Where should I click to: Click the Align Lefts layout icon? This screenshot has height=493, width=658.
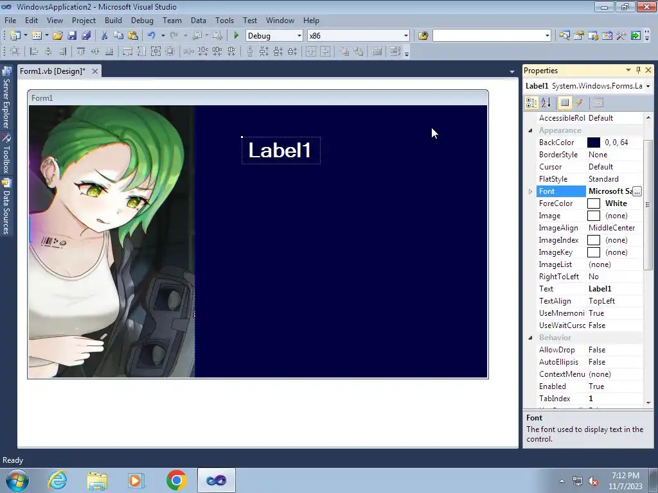click(34, 51)
